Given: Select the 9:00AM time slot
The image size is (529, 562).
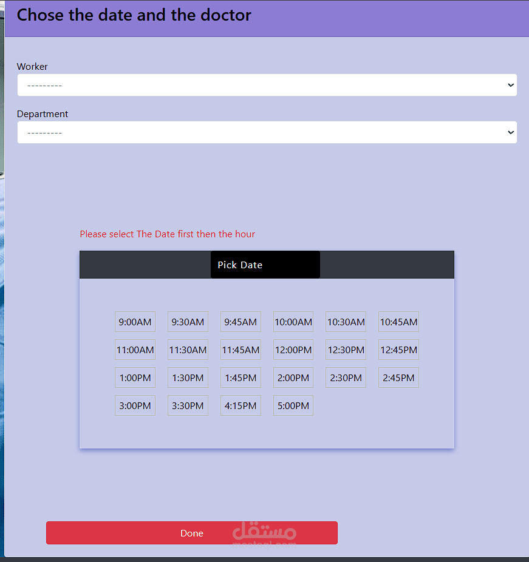Looking at the screenshot, I should [135, 322].
